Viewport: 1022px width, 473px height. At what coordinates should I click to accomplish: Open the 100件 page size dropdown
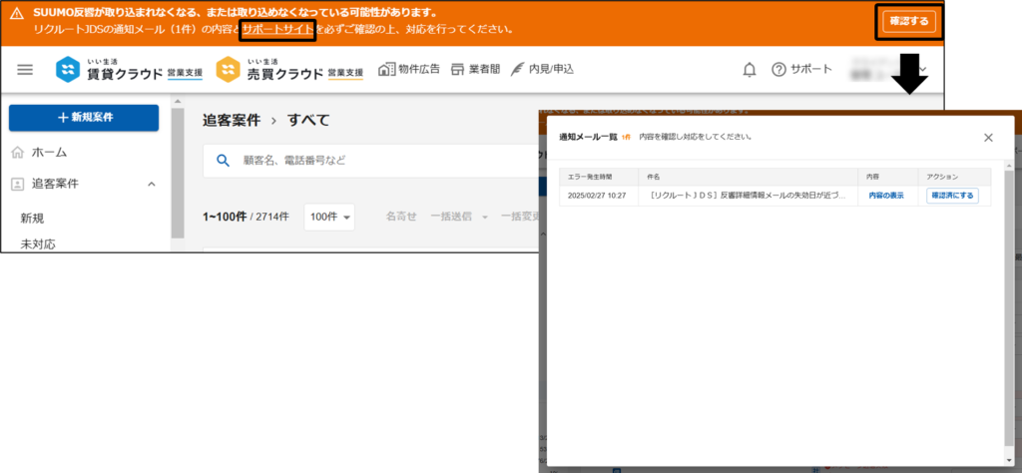point(329,217)
